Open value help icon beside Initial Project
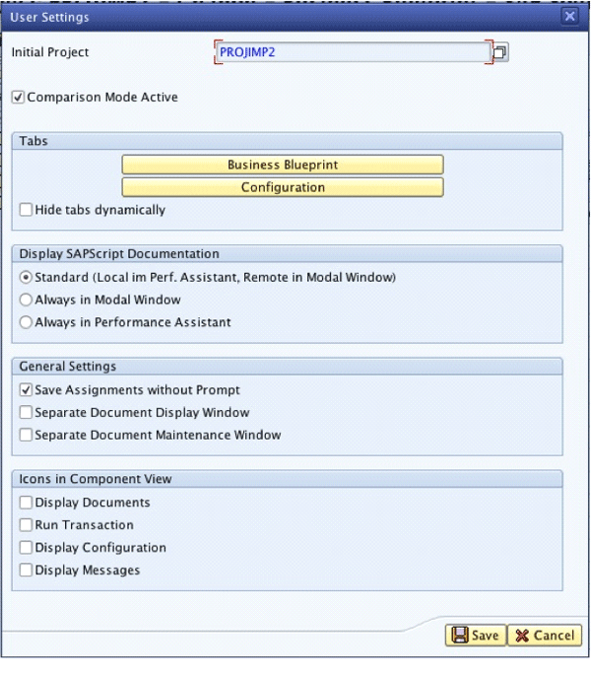The width and height of the screenshot is (591, 678). tap(500, 53)
